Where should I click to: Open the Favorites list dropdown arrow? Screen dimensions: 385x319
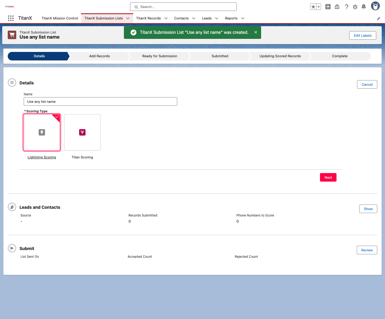click(x=319, y=7)
